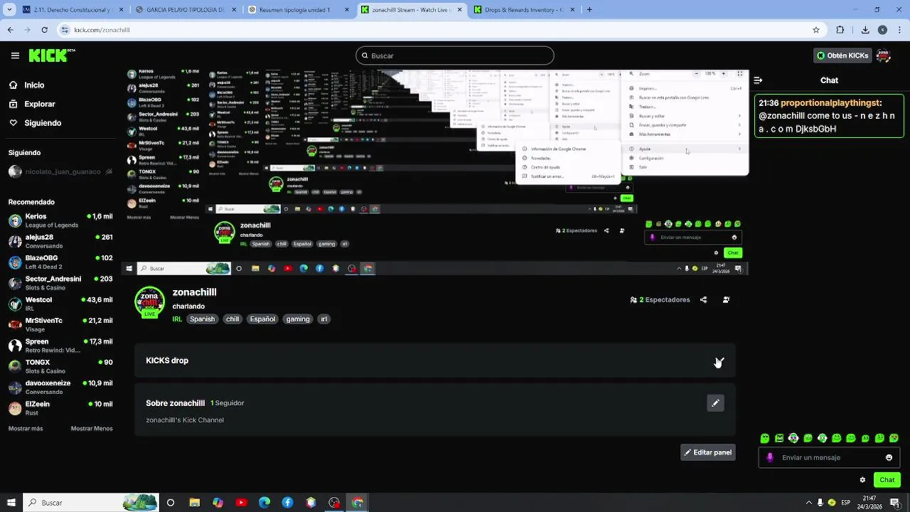Open followed channel nicolato_juan_guanaco
Image resolution: width=910 pixels, height=512 pixels.
pyautogui.click(x=60, y=171)
